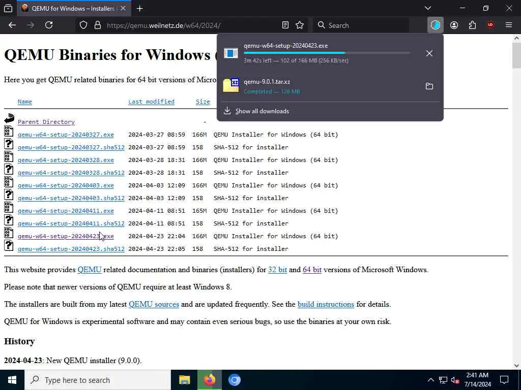Click the Search box in toolbar
Image resolution: width=521 pixels, height=390 pixels.
coord(361,25)
